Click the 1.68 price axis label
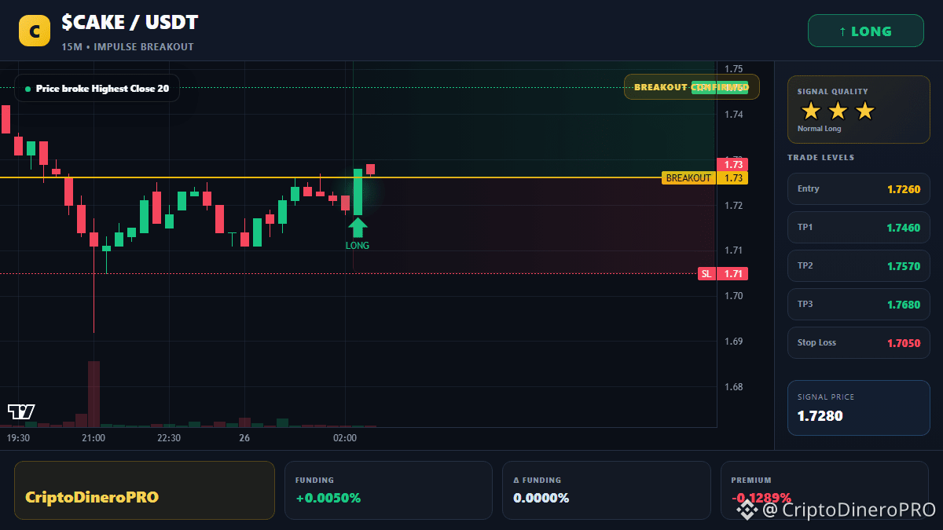Viewport: 943px width, 530px height. click(x=733, y=387)
